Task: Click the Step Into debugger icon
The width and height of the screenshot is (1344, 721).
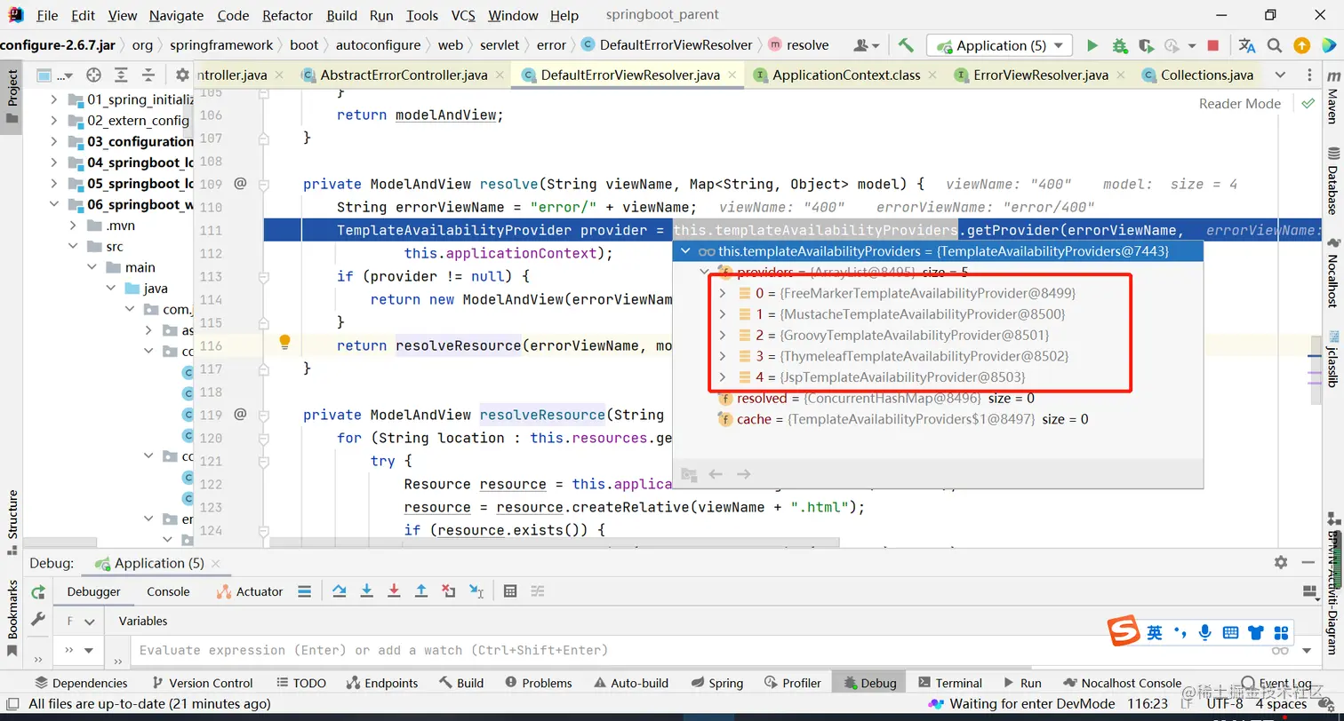Action: coord(366,591)
